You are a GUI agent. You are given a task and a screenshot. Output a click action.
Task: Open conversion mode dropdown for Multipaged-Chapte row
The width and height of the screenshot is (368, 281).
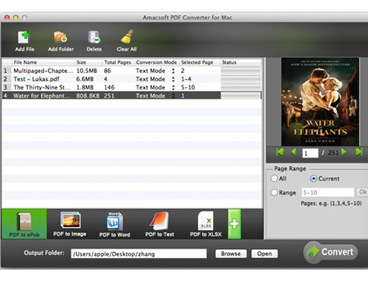click(173, 71)
